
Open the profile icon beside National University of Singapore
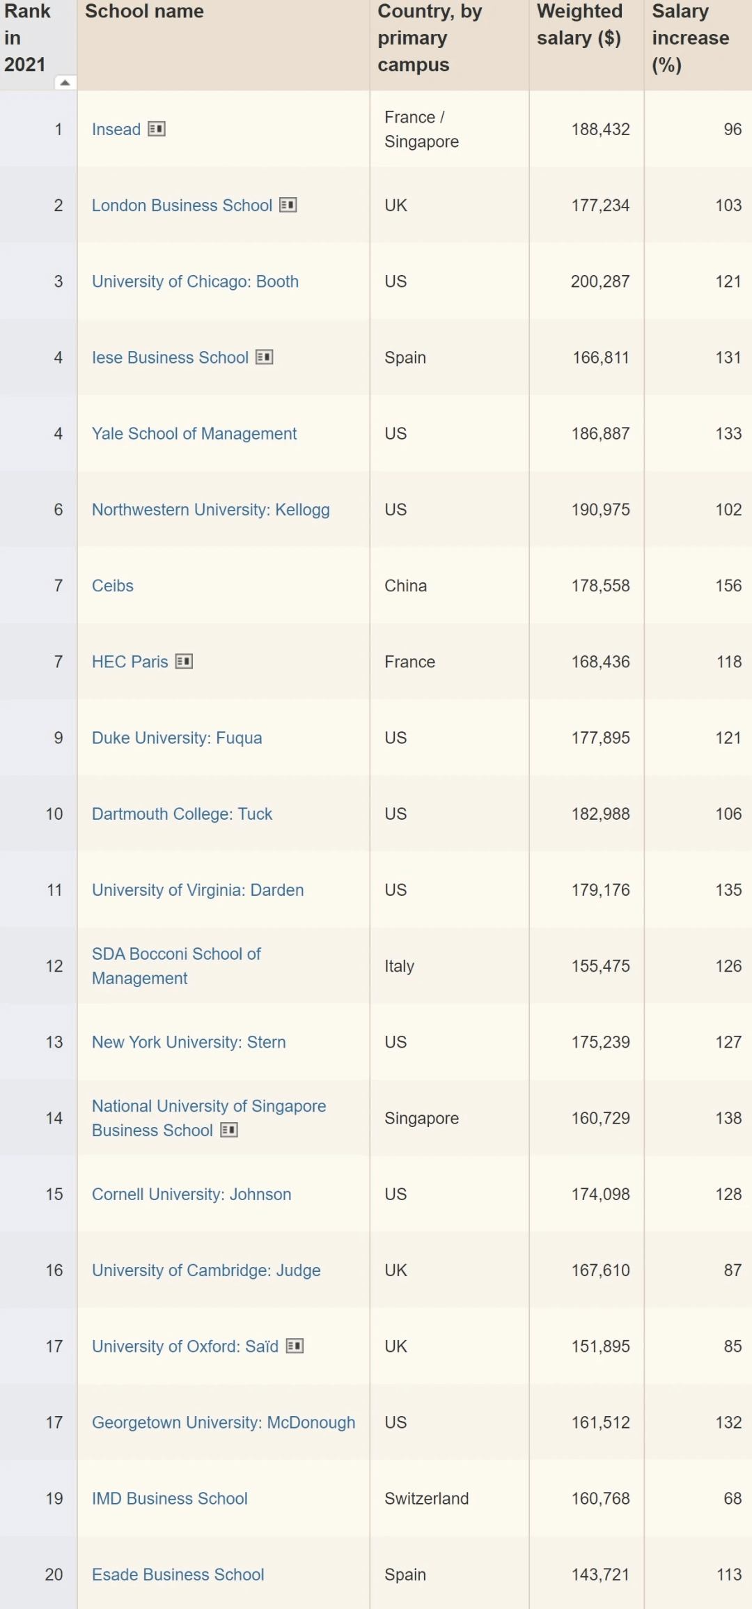click(x=229, y=1130)
